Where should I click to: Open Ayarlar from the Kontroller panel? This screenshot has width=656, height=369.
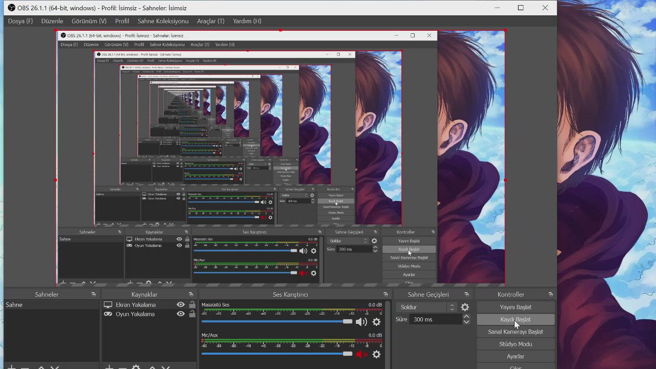pyautogui.click(x=516, y=356)
